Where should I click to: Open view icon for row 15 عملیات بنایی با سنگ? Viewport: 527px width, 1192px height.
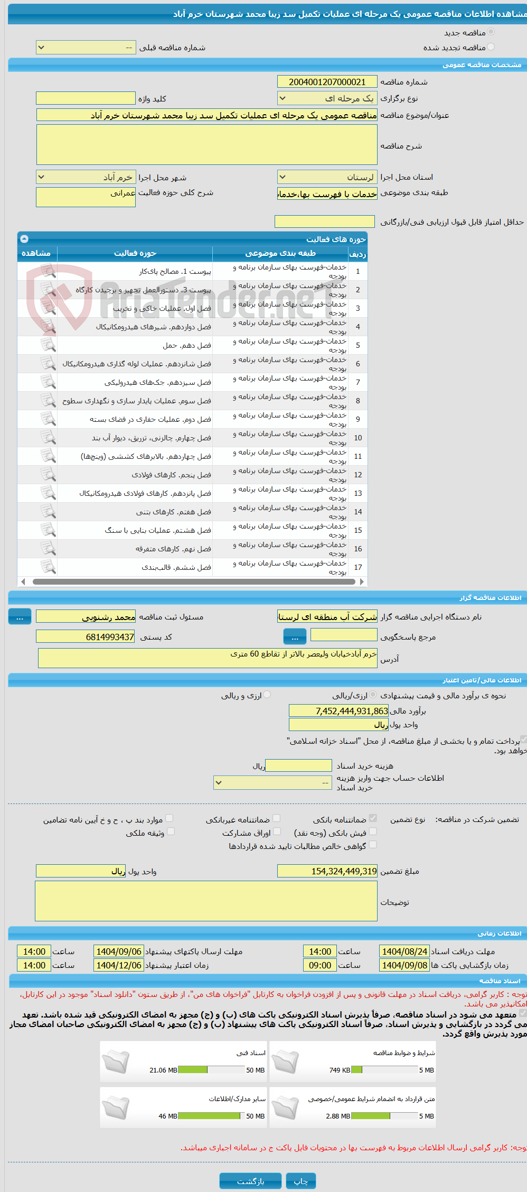pos(48,530)
